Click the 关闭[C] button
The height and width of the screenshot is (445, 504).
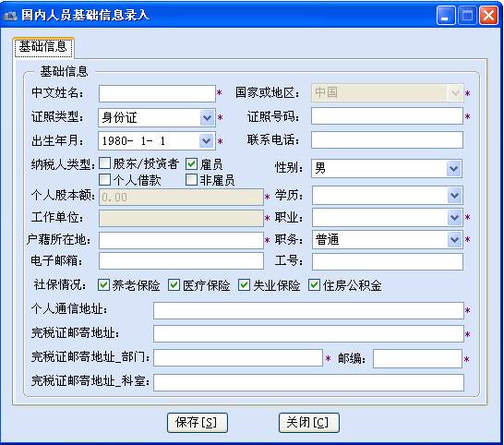309,423
